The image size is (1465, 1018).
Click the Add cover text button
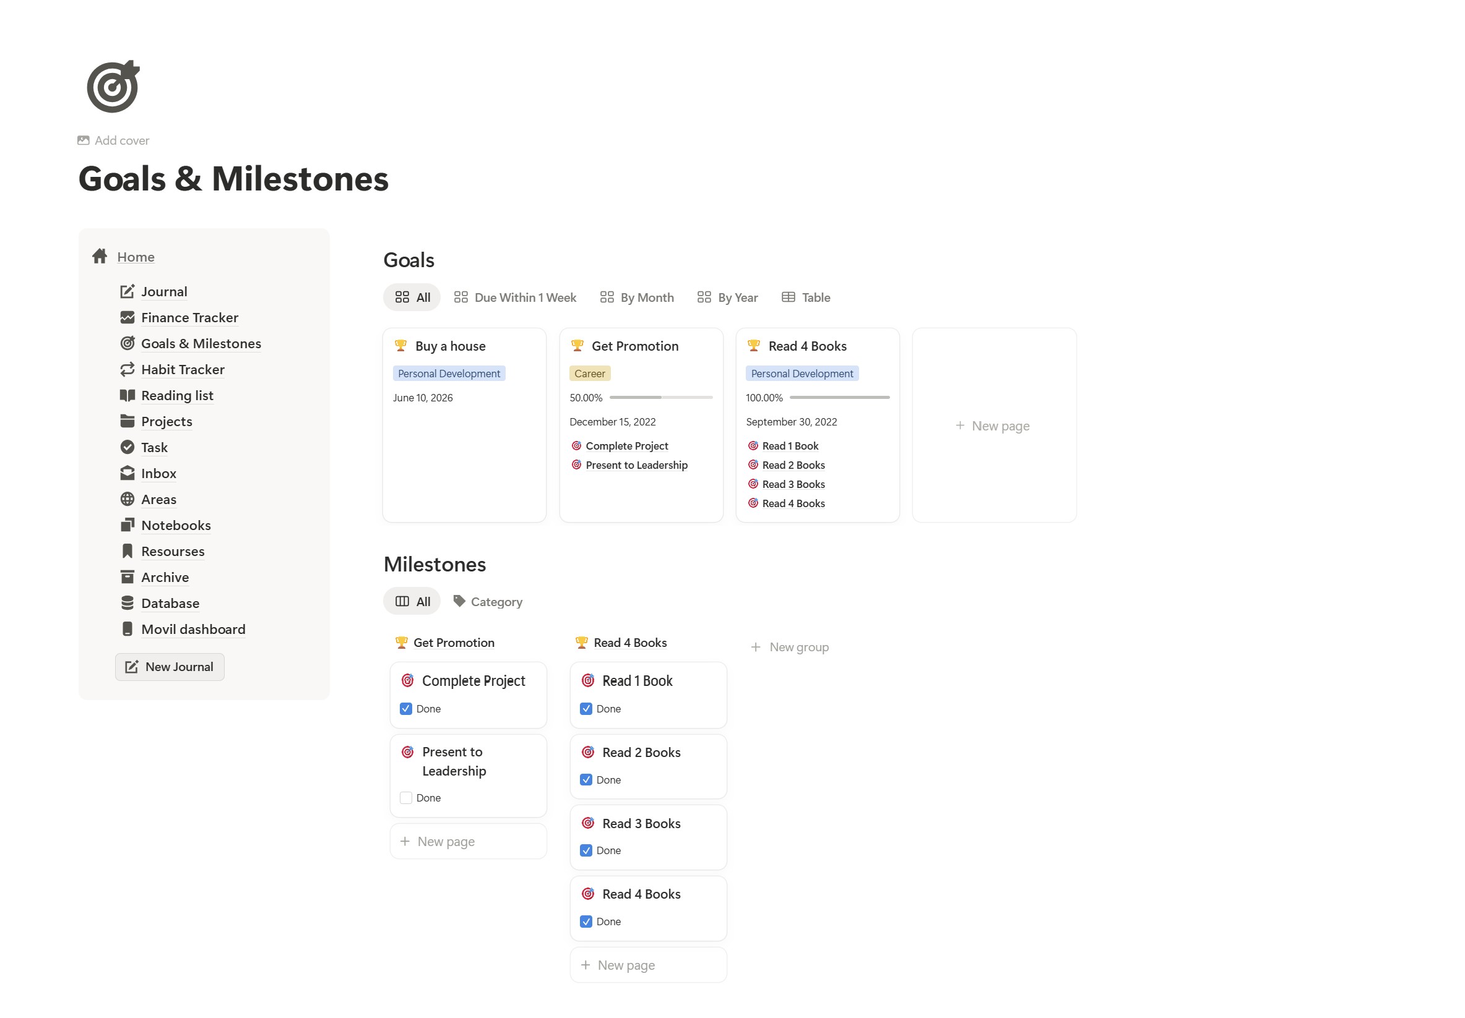pos(122,140)
